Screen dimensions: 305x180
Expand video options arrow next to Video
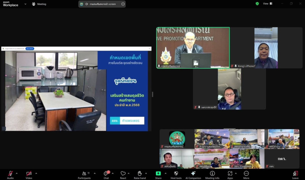coord(36,173)
